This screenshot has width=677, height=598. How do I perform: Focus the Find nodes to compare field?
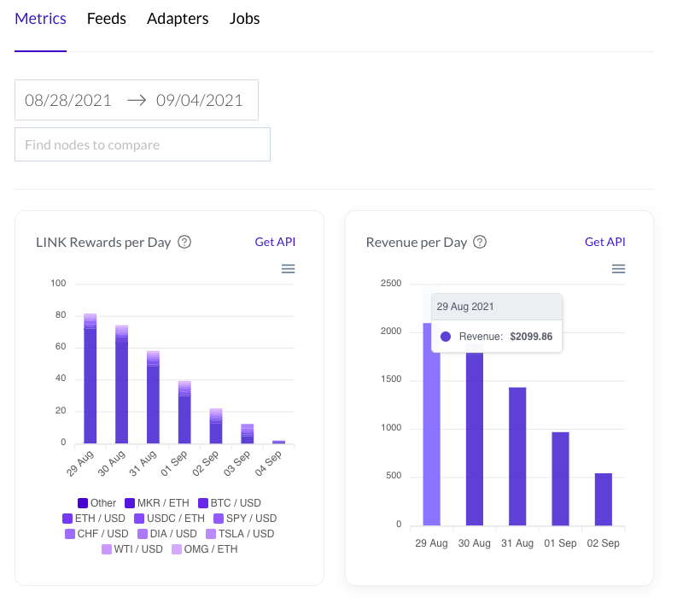(x=143, y=144)
